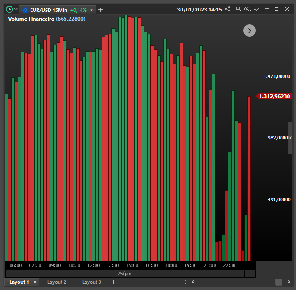Switch to Layout 2 tab
This screenshot has height=290, width=296.
pyautogui.click(x=57, y=282)
